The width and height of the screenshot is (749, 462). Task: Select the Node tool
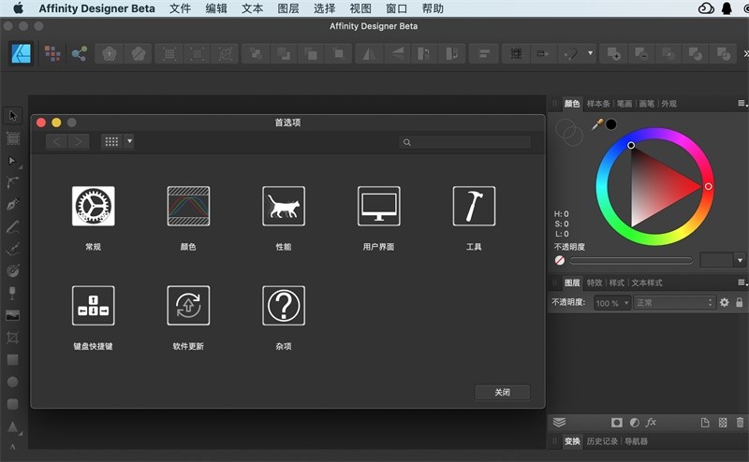pos(13,161)
